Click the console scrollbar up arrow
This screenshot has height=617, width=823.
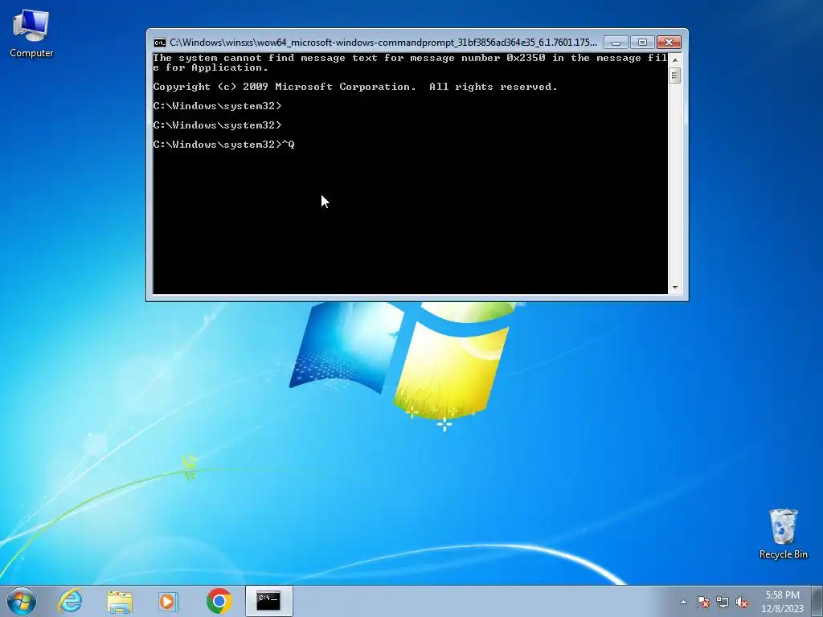[675, 59]
